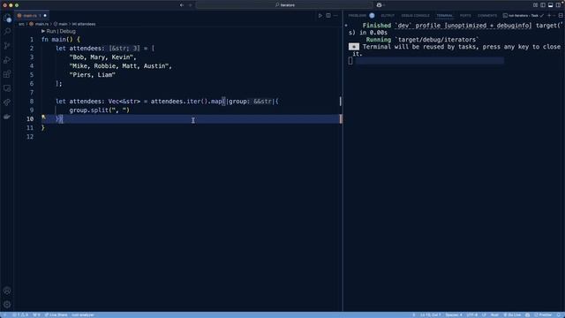Click the main.rs breadcrumb segment

41,24
